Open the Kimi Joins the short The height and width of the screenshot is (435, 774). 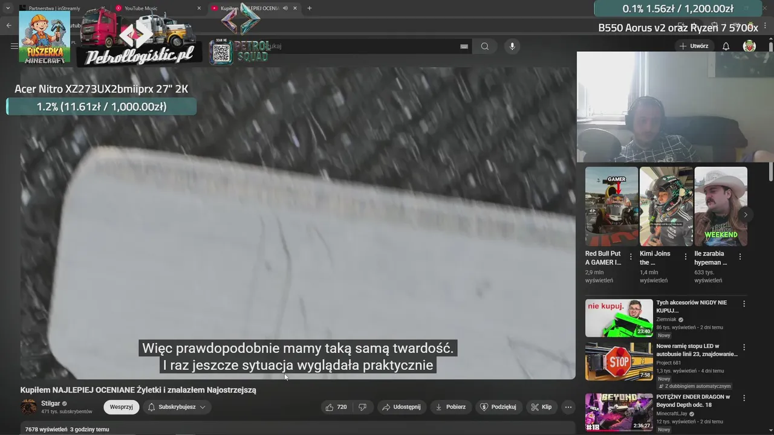666,207
